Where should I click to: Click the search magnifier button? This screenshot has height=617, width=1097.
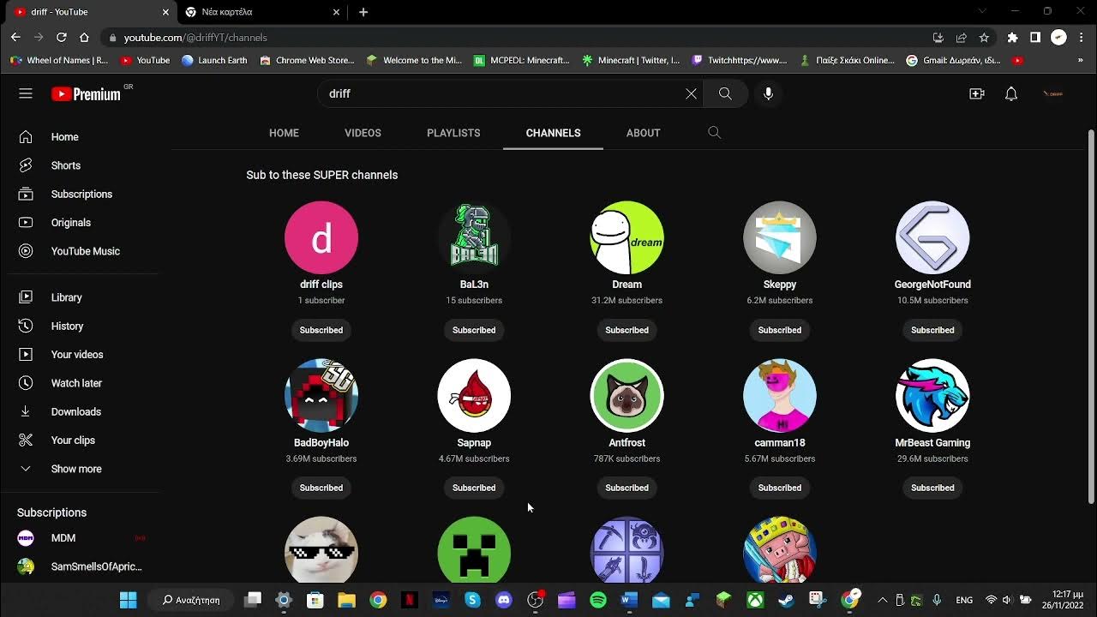coord(725,93)
